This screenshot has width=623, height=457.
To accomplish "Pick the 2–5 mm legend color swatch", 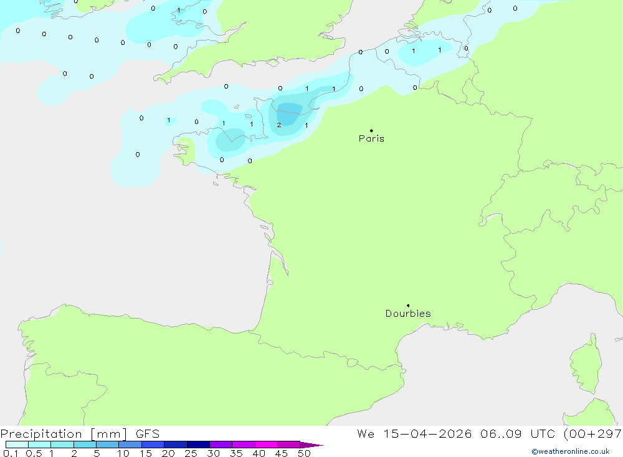I will pos(85,445).
